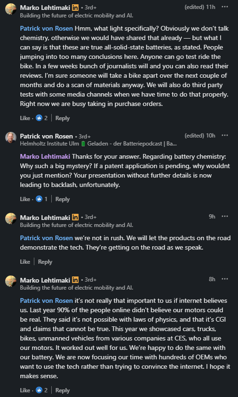
Task: Click the thumbs-up reaction icon on first comment
Action: coord(39,118)
